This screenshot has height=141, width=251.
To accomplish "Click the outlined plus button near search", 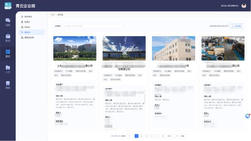I will (237, 26).
